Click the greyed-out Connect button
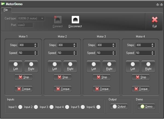 click(58, 21)
